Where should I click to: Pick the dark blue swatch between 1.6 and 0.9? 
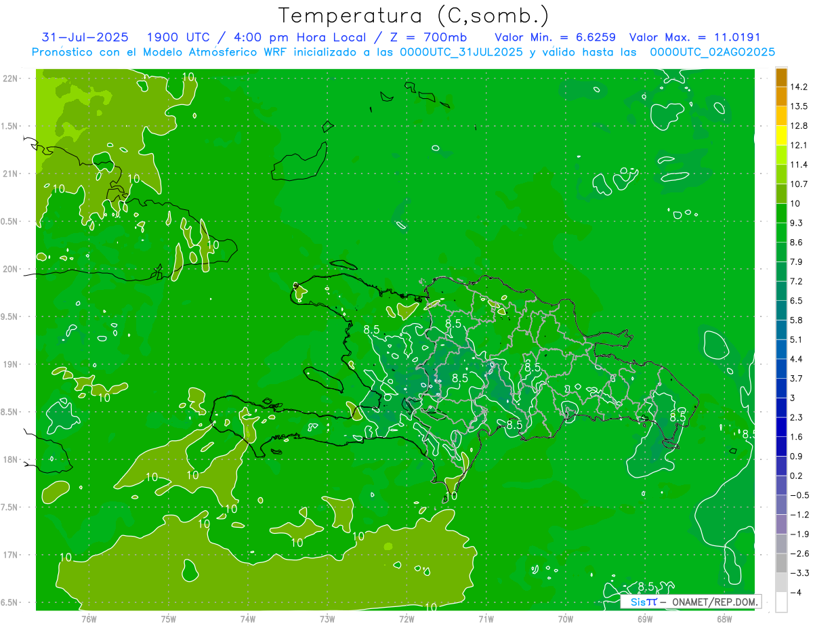coord(781,446)
